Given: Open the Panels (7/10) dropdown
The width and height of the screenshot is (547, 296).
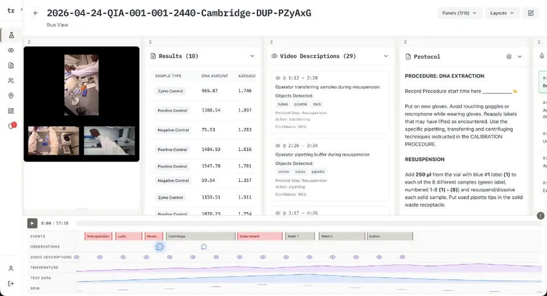Looking at the screenshot, I should 459,13.
